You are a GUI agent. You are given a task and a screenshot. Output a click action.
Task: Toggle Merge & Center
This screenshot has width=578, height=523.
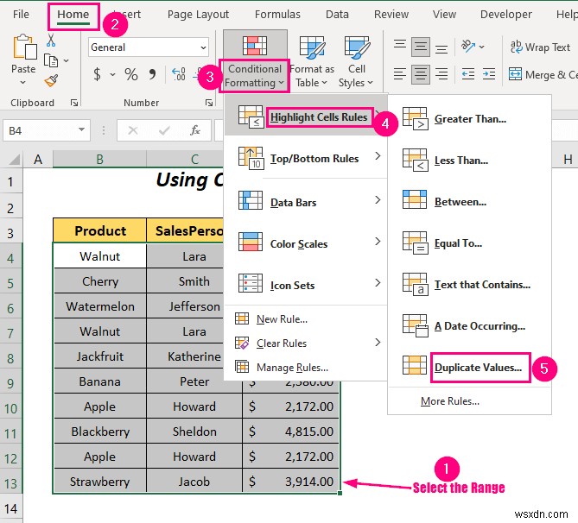tap(543, 74)
